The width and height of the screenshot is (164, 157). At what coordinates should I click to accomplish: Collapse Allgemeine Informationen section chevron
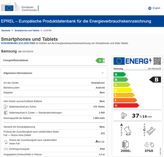(x=102, y=73)
